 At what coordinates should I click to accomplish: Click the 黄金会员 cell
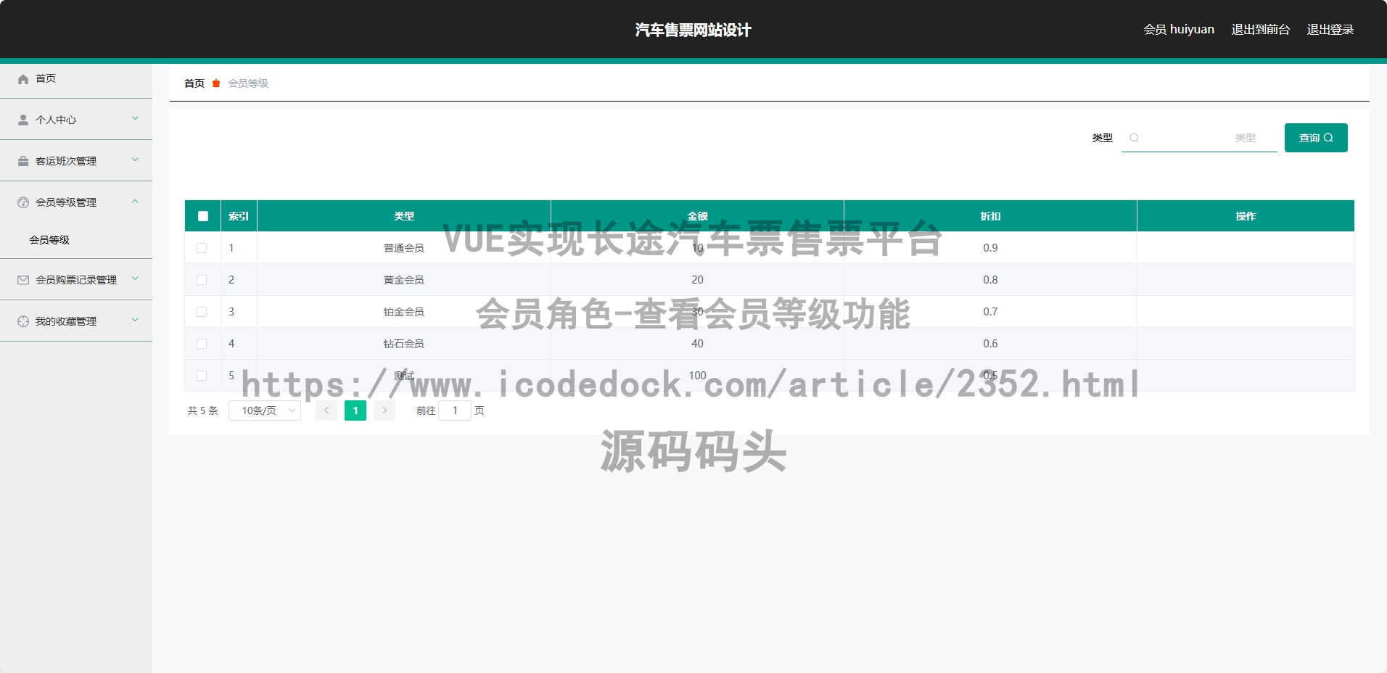click(404, 280)
